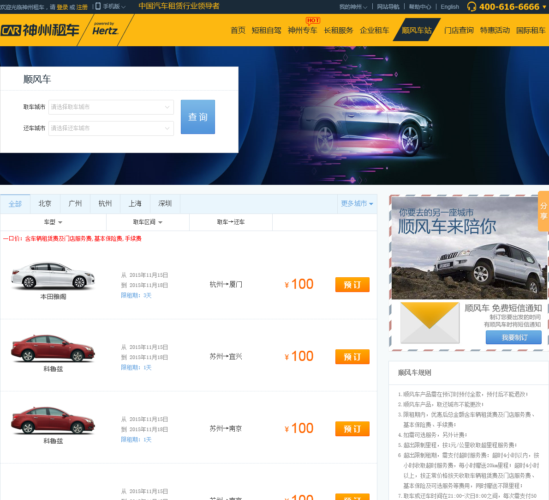Image resolution: width=549 pixels, height=500 pixels.
Task: Click the 注册 link
Action: 82,7
